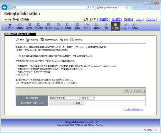Click the 取込 import button
The image size is (161, 133).
click(x=128, y=91)
